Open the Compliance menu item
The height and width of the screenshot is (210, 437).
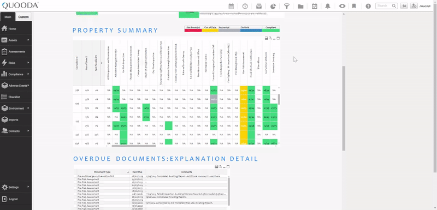coord(16,74)
